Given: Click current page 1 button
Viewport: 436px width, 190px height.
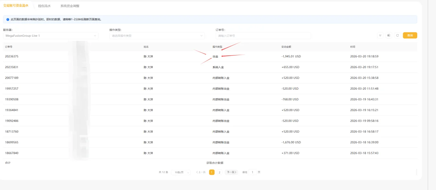Looking at the screenshot, I should [x=212, y=172].
